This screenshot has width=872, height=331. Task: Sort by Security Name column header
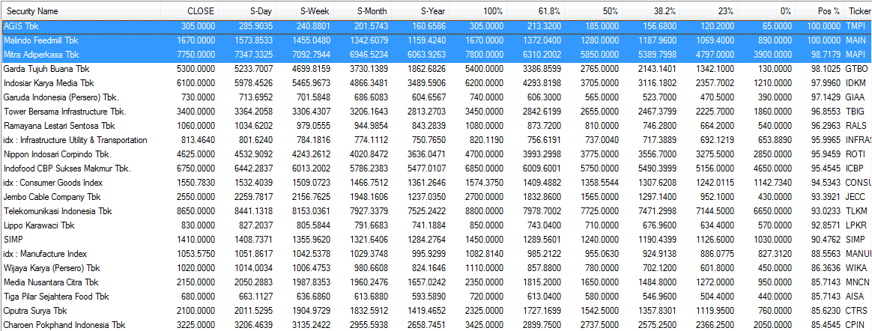(81, 11)
